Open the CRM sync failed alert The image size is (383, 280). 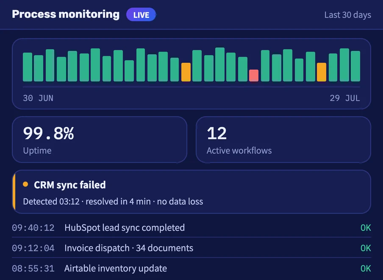191,192
